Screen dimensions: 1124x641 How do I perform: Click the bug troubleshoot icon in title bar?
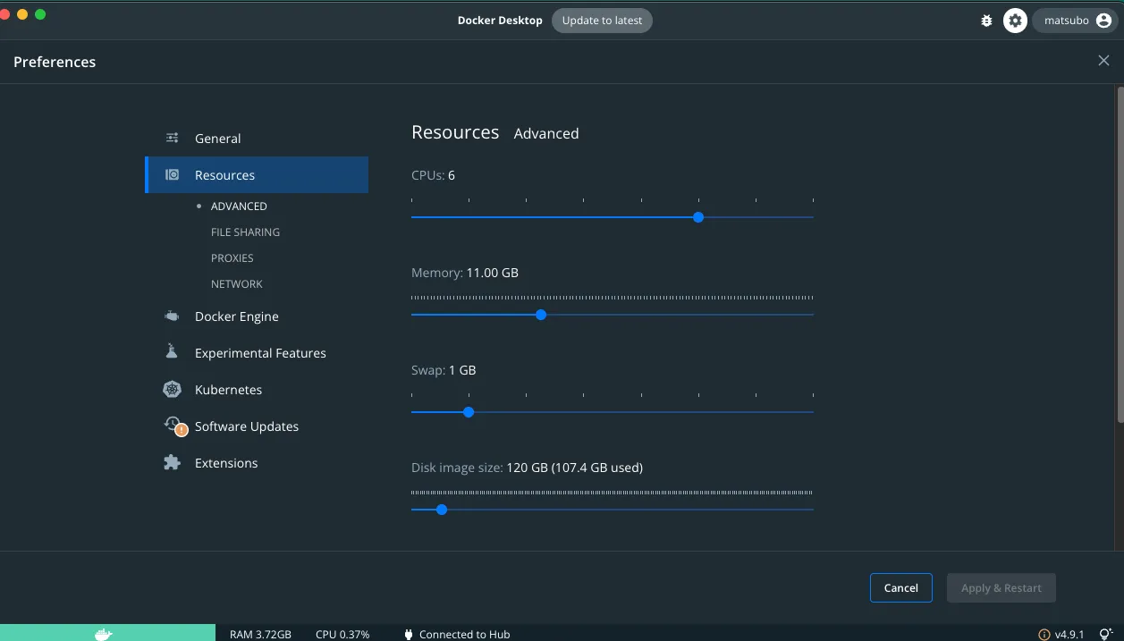tap(986, 21)
